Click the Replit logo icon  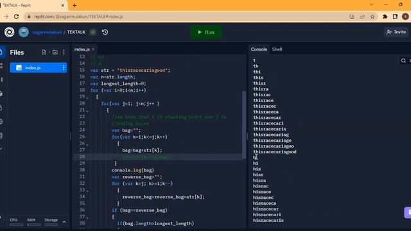[9, 32]
